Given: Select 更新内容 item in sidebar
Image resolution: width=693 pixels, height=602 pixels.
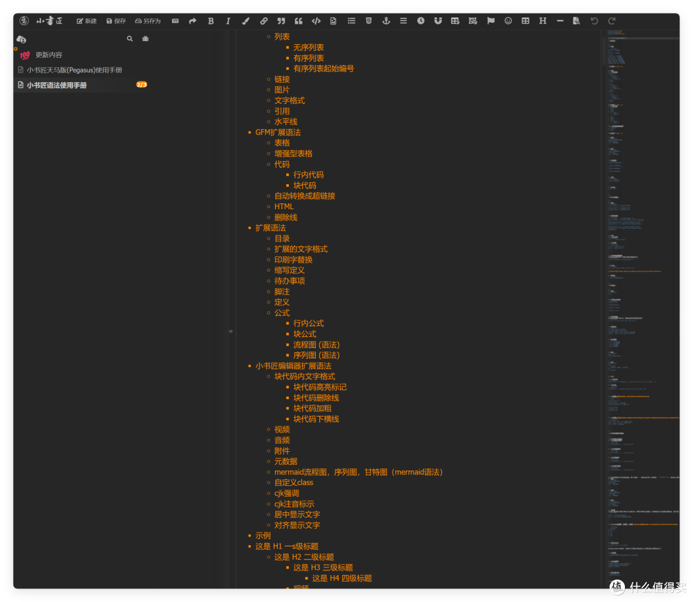Looking at the screenshot, I should coord(49,55).
